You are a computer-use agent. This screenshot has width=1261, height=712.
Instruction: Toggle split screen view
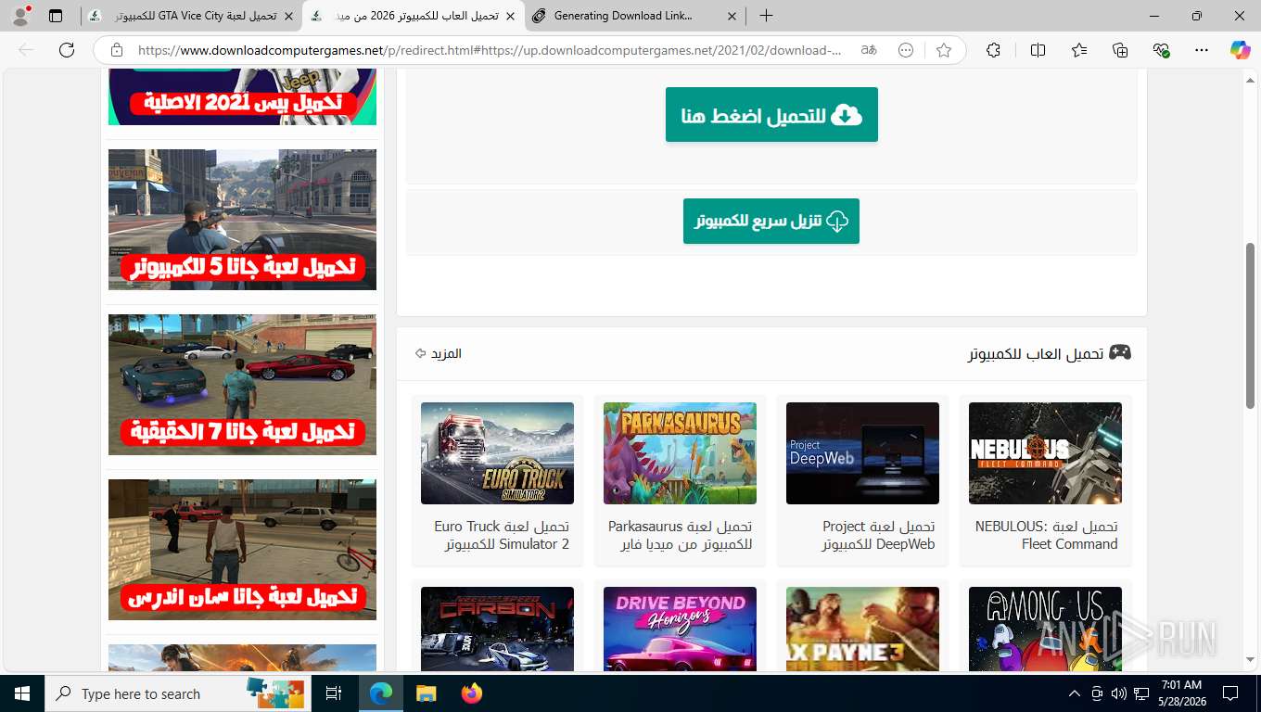coord(1038,50)
